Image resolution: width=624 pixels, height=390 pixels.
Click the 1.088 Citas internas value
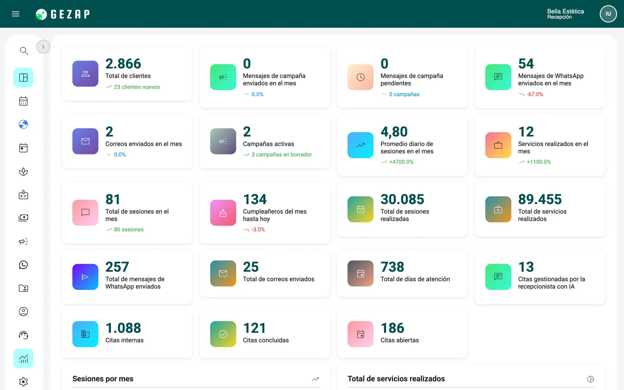click(x=123, y=328)
